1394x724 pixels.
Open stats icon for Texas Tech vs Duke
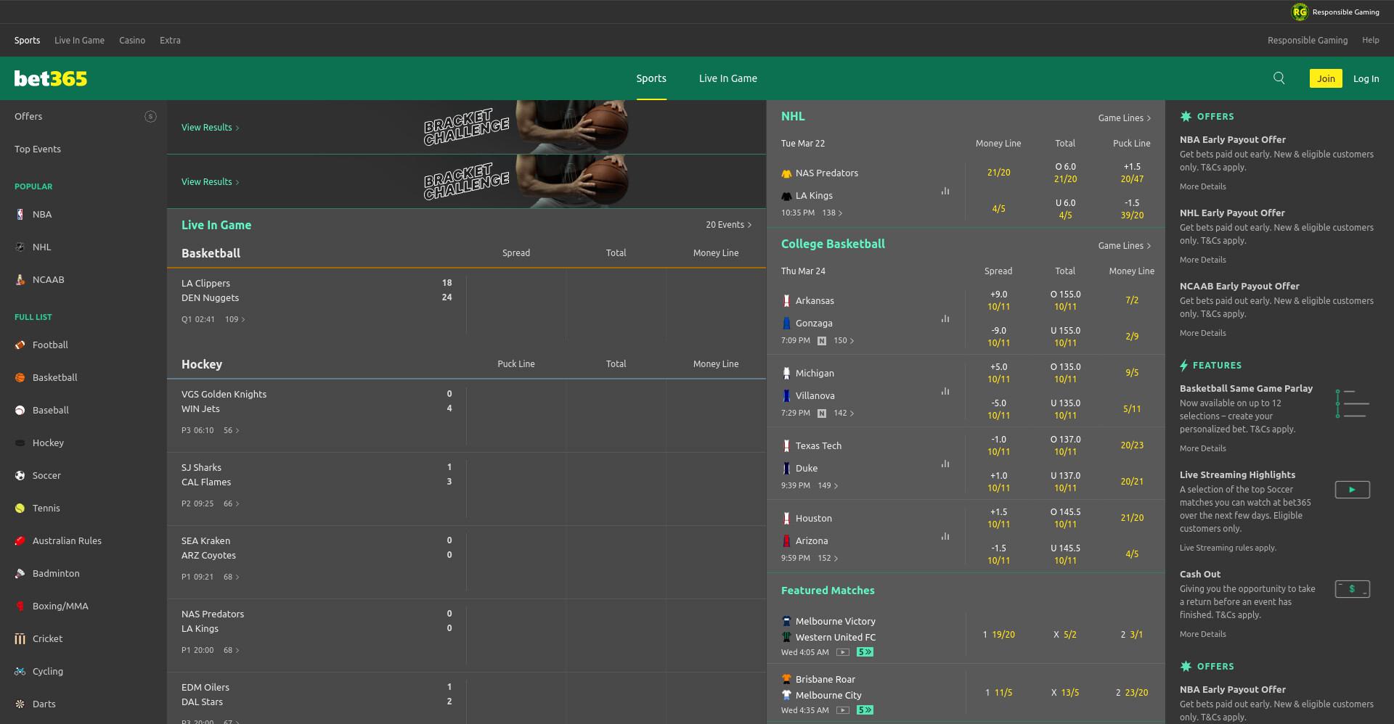(x=945, y=464)
